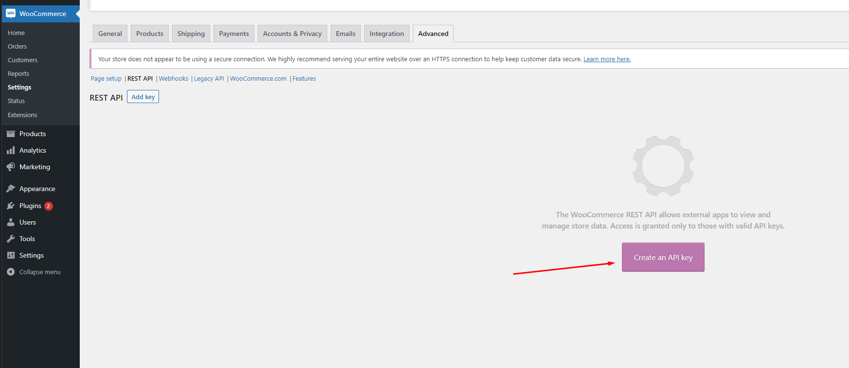Screen dimensions: 849x368
Task: Open the Integration tab
Action: coord(387,34)
